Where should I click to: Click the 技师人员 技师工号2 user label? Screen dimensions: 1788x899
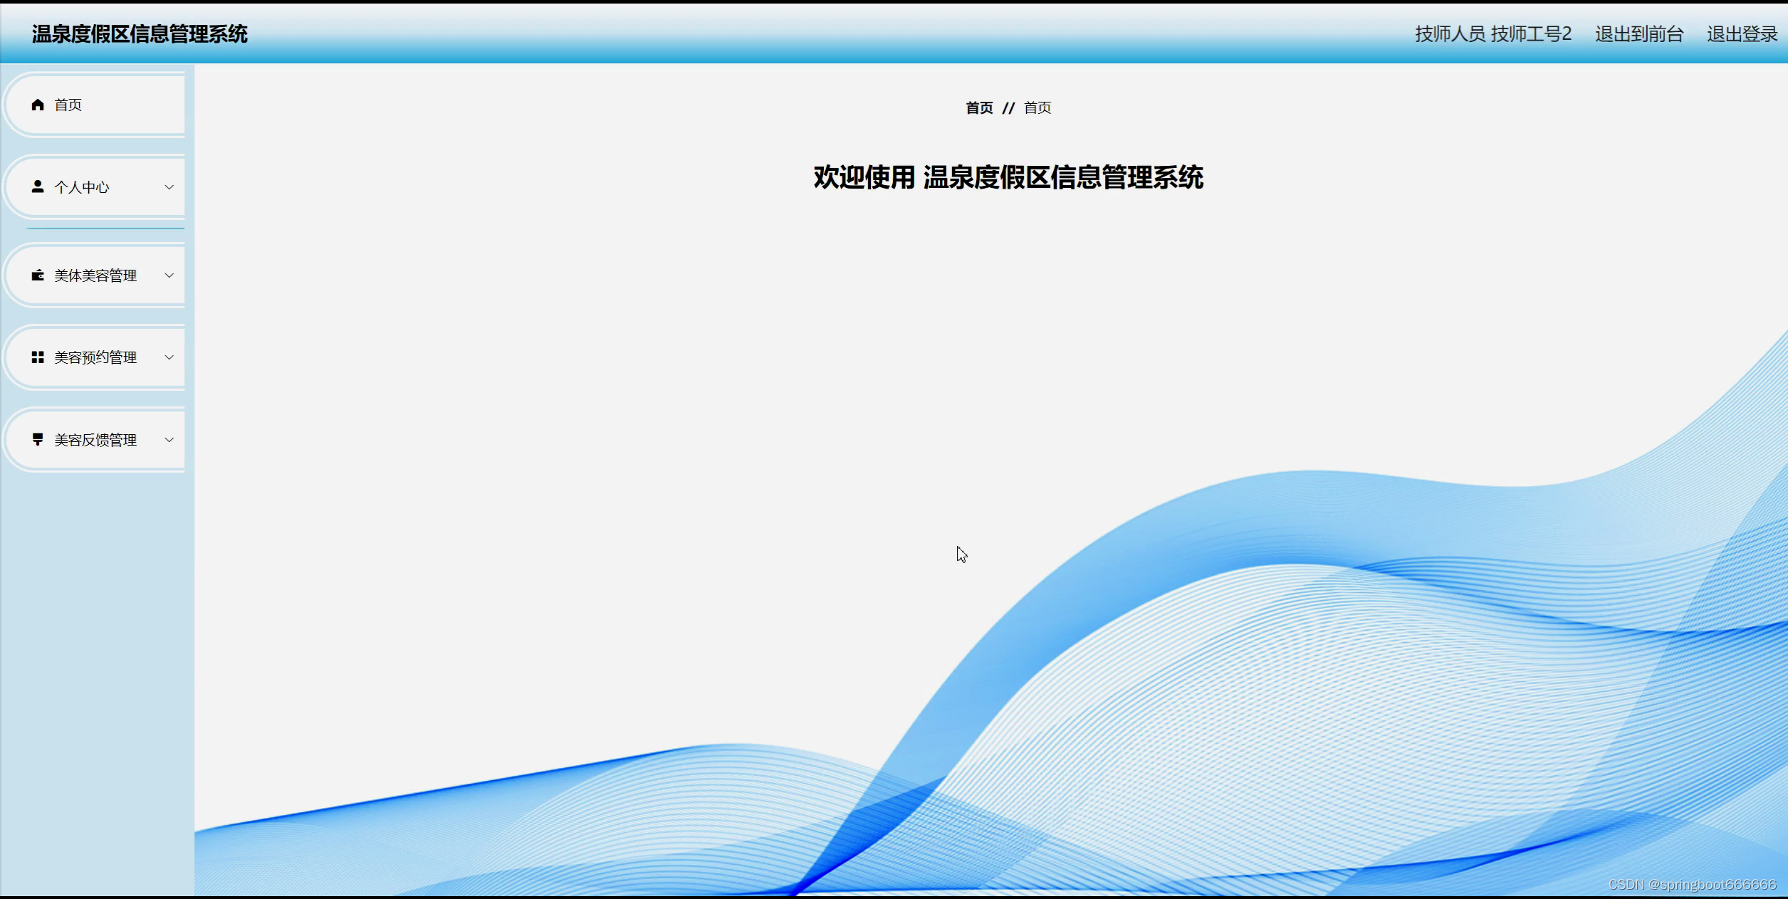tap(1492, 34)
